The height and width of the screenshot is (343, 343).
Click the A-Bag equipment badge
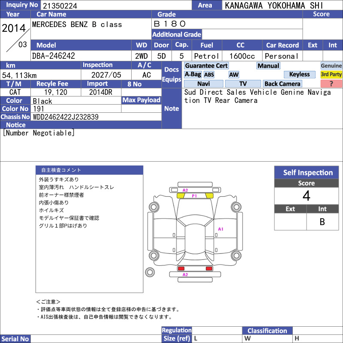click(193, 74)
